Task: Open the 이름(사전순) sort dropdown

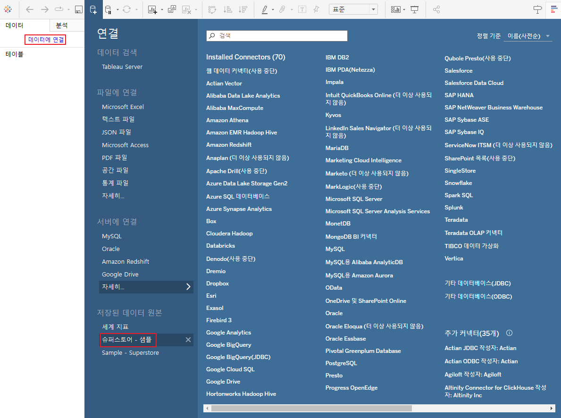Action: click(528, 36)
